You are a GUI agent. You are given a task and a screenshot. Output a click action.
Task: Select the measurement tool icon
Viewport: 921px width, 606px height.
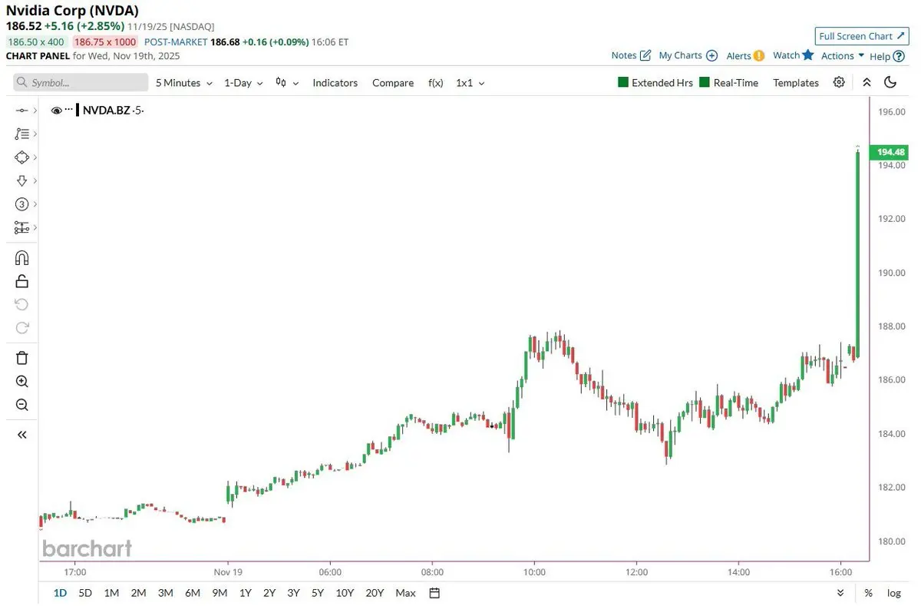click(x=21, y=228)
